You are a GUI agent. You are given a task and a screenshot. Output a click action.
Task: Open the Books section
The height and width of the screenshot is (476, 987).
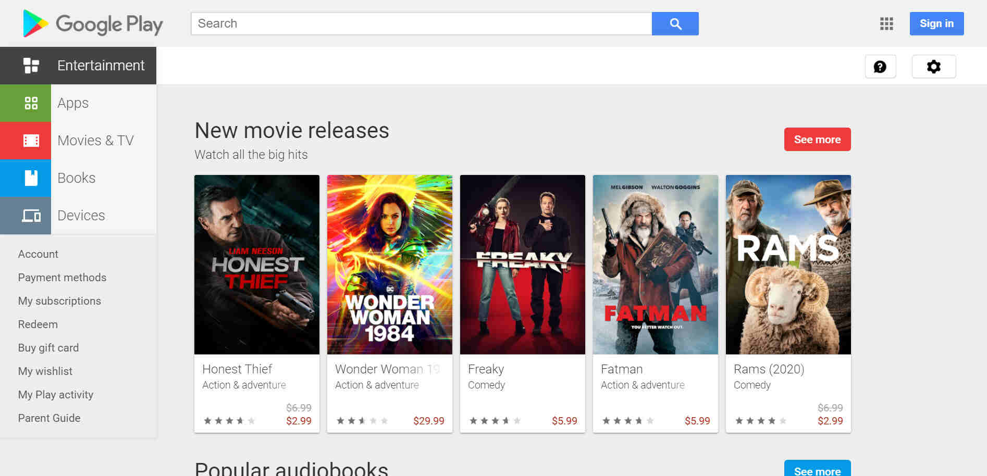pos(78,178)
